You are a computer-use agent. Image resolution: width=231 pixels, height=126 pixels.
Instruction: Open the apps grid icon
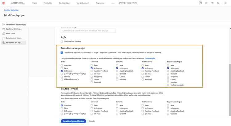[226, 3]
